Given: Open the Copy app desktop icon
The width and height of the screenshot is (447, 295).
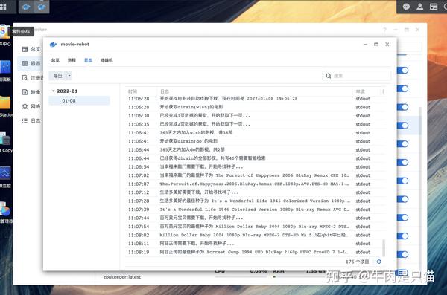Looking at the screenshot, I should click(x=5, y=138).
